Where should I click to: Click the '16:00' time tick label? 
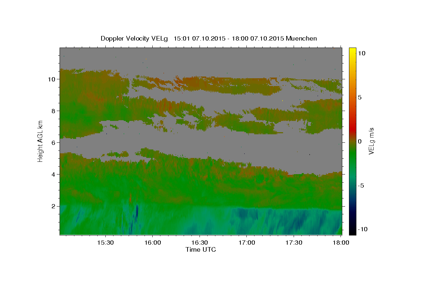click(152, 243)
